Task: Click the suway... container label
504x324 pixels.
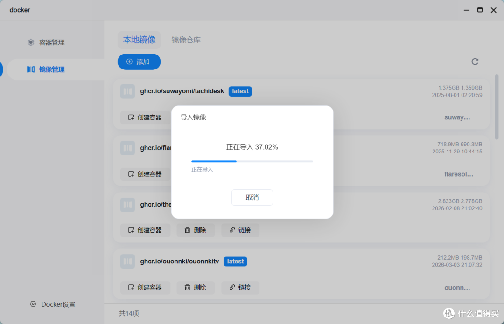Action: tap(457, 117)
